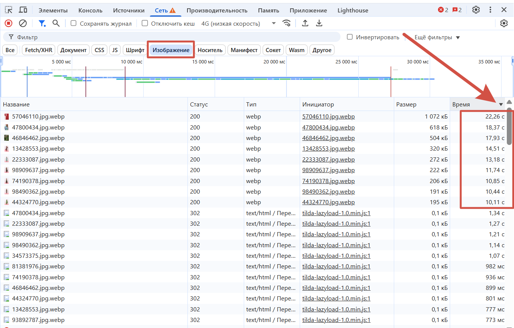The width and height of the screenshot is (514, 328).
Task: Toggle the filter funnel icon
Action: point(42,23)
